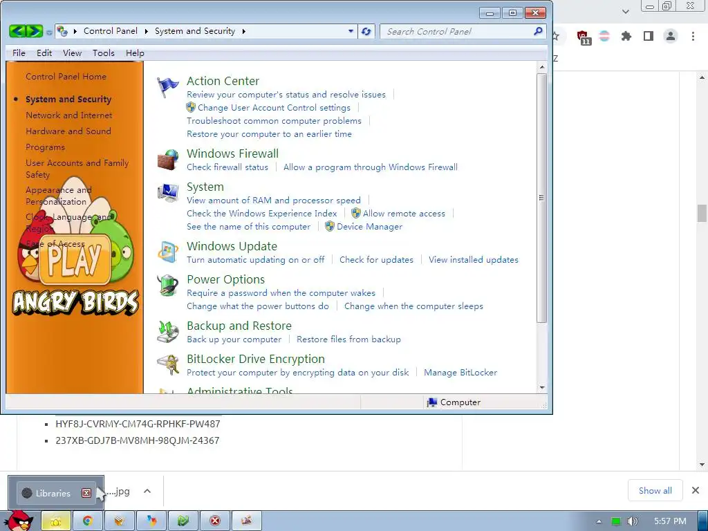708x531 pixels.
Task: Click the Chrome page vertical scrollbar thumb
Action: click(702, 213)
